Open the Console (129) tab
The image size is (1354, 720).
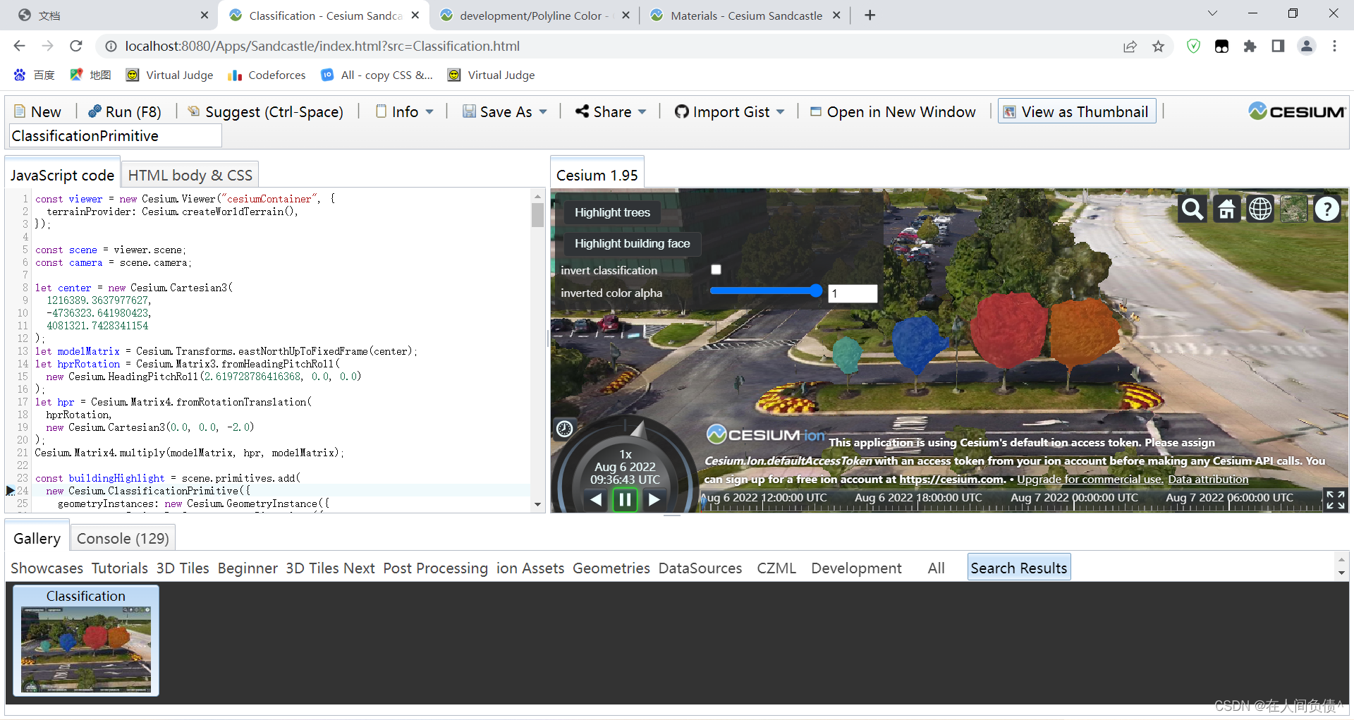[x=123, y=538]
